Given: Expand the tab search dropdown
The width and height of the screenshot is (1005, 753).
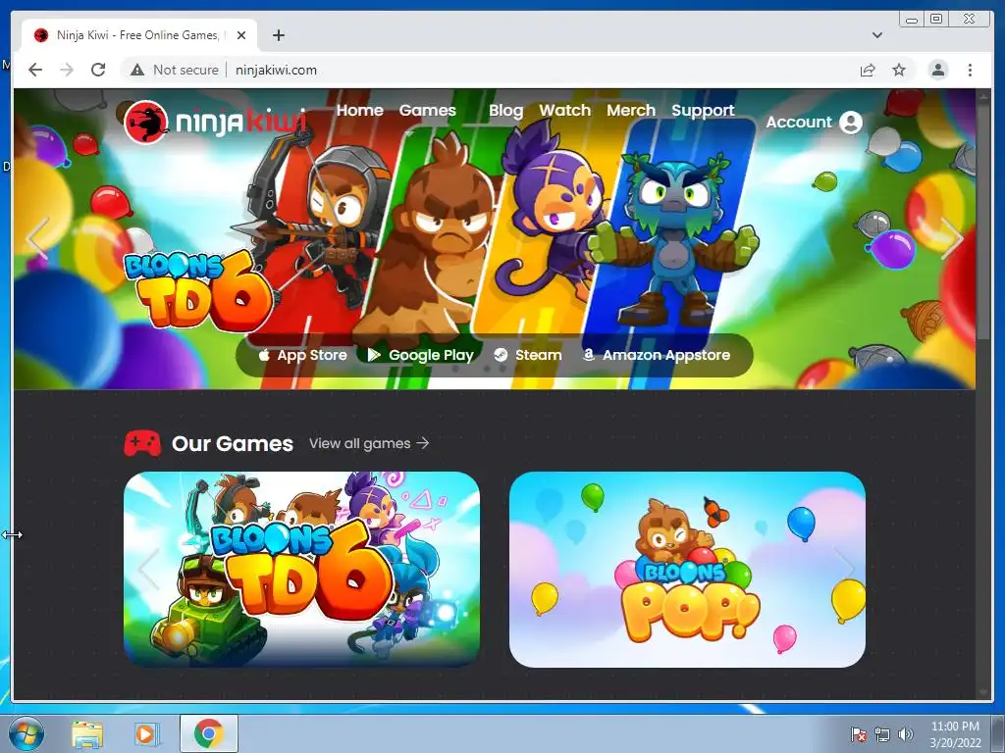Looking at the screenshot, I should pyautogui.click(x=877, y=35).
